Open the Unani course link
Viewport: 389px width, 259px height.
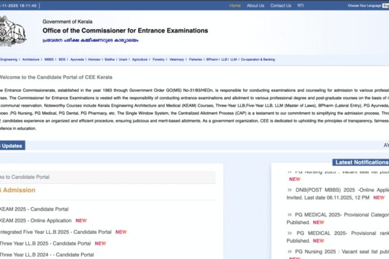coord(123,60)
